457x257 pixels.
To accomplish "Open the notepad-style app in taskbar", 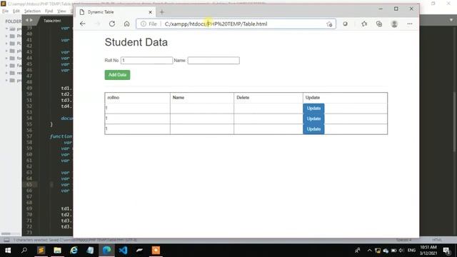I will click(91, 251).
